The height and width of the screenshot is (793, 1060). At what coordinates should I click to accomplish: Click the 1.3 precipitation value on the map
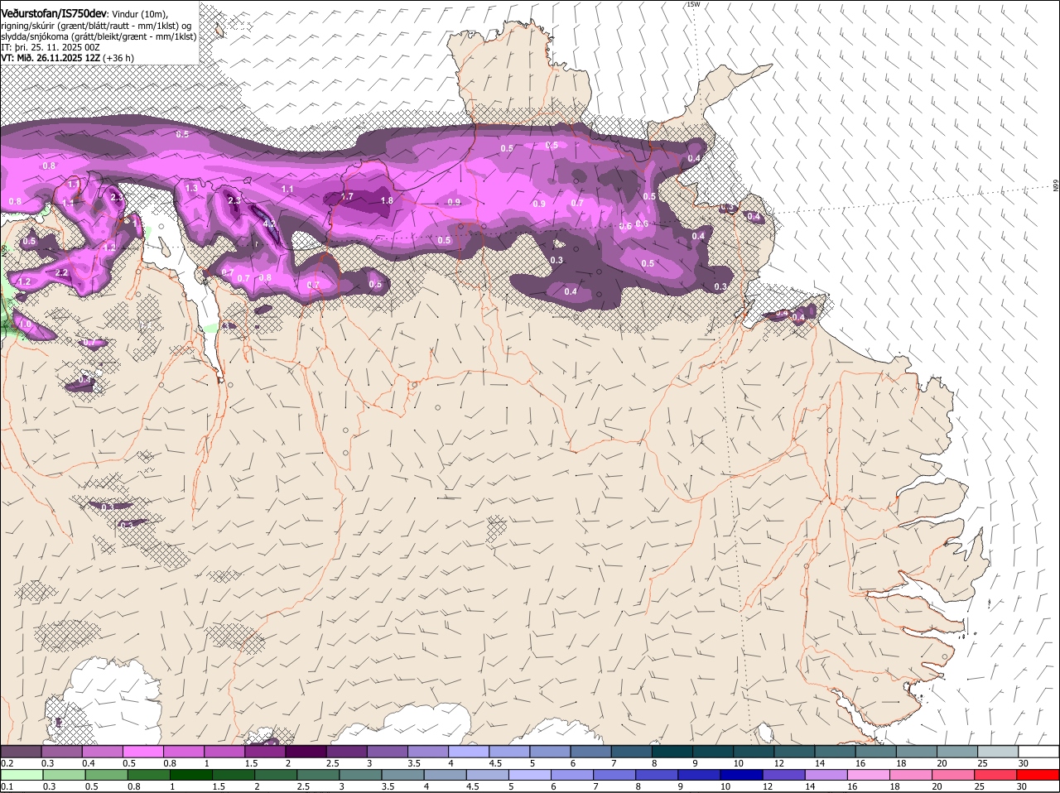click(191, 189)
